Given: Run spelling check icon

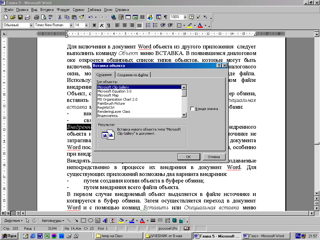Looking at the screenshot, I should point(51,17).
